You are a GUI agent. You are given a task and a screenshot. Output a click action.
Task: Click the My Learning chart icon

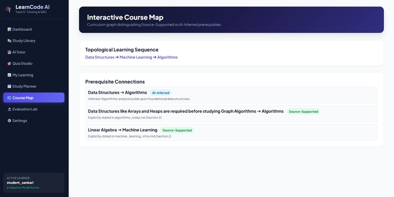9,75
